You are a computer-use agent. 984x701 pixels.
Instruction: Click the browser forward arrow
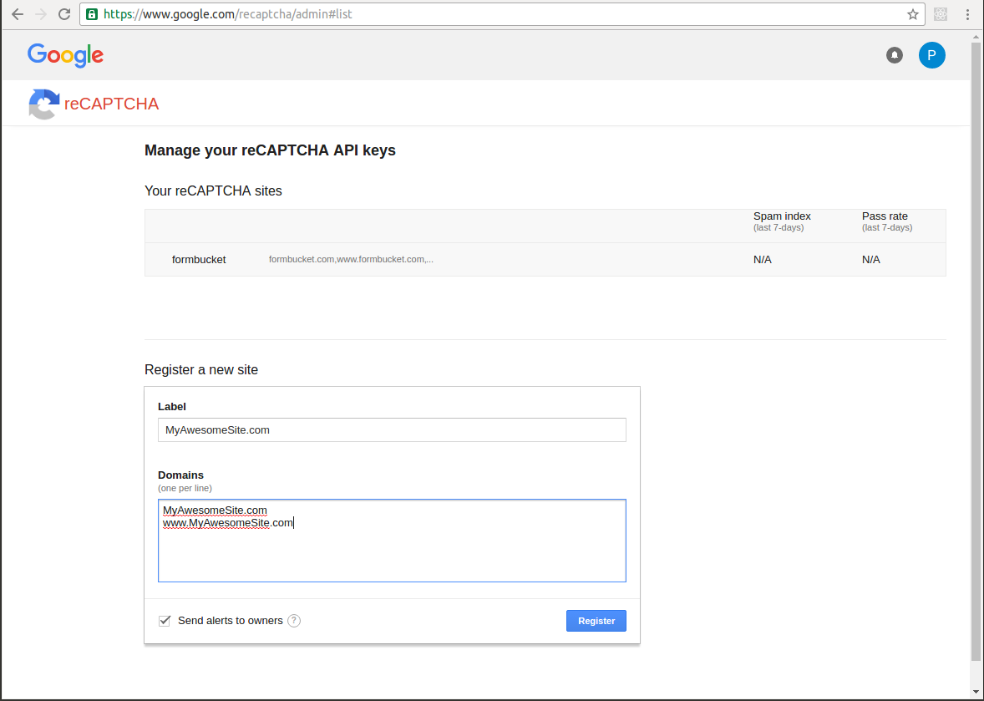[x=41, y=14]
